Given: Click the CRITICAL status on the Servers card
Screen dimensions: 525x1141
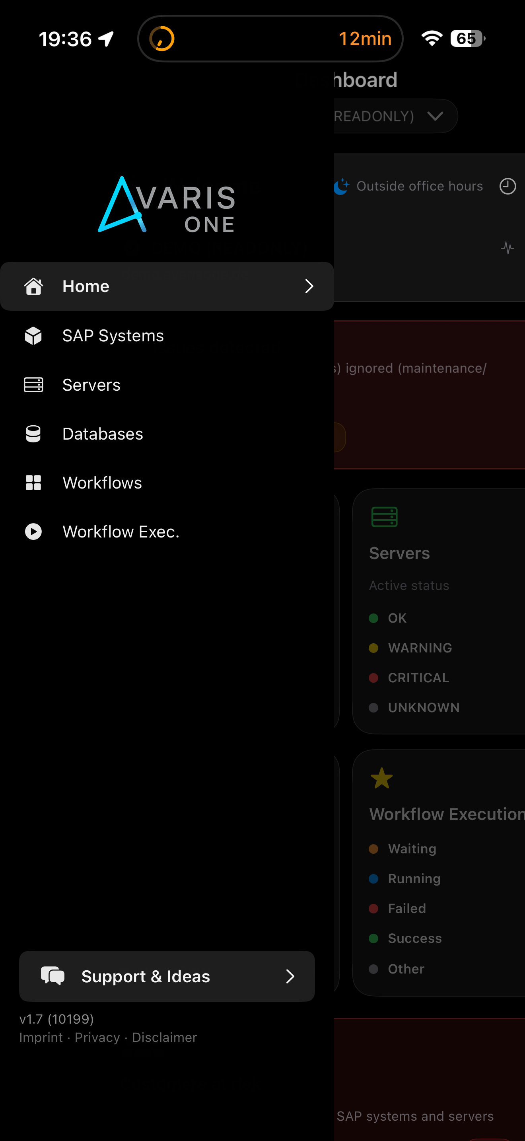Looking at the screenshot, I should [409, 678].
